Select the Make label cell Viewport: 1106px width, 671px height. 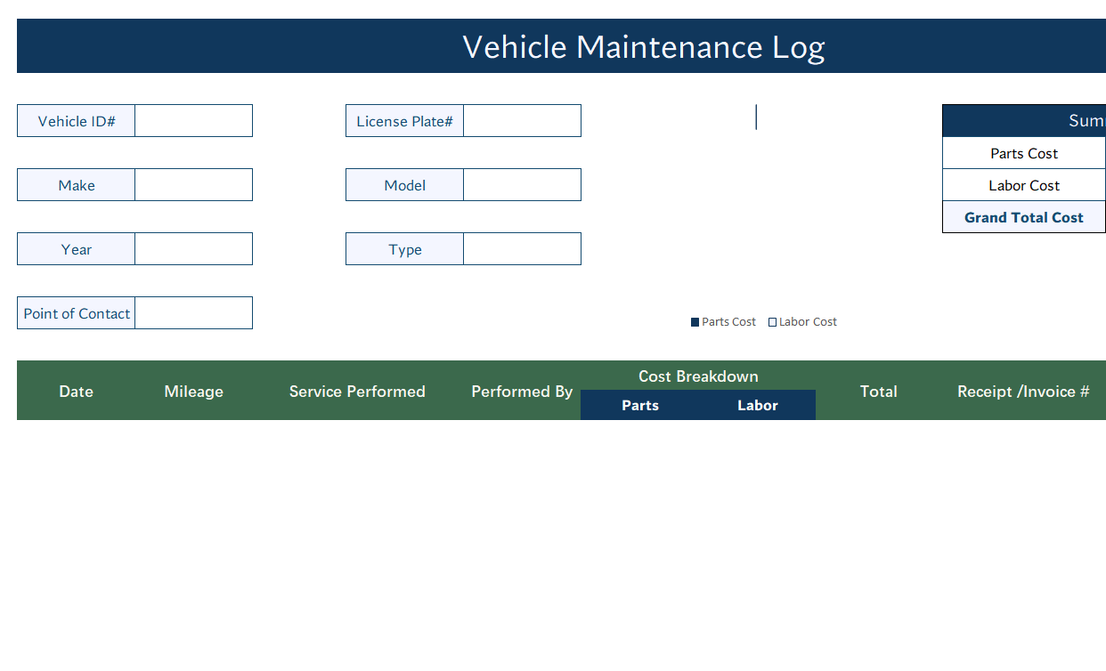(77, 185)
